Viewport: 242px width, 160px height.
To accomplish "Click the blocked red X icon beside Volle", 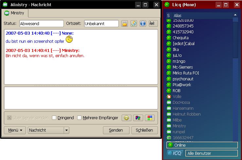I will [169, 97].
